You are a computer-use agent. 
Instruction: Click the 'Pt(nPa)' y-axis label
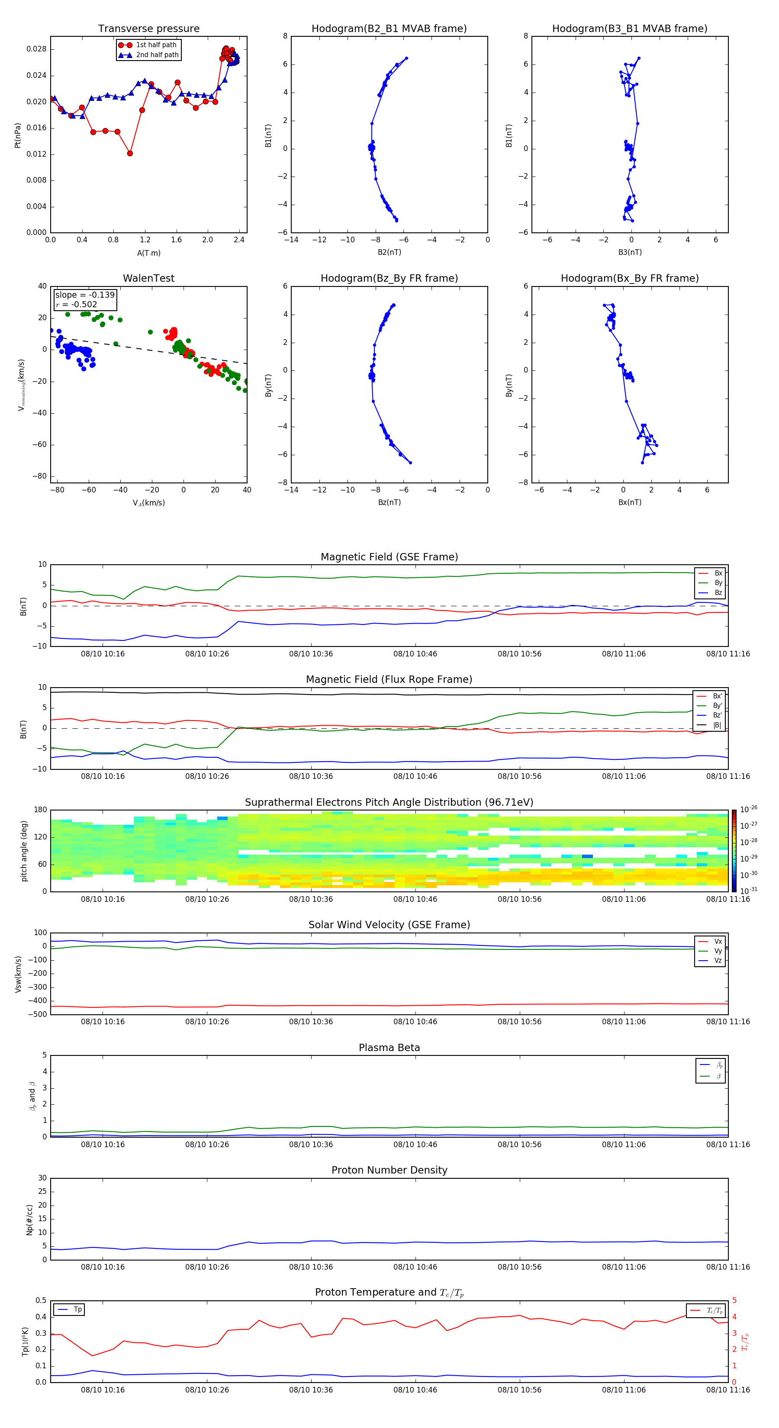click(x=18, y=135)
